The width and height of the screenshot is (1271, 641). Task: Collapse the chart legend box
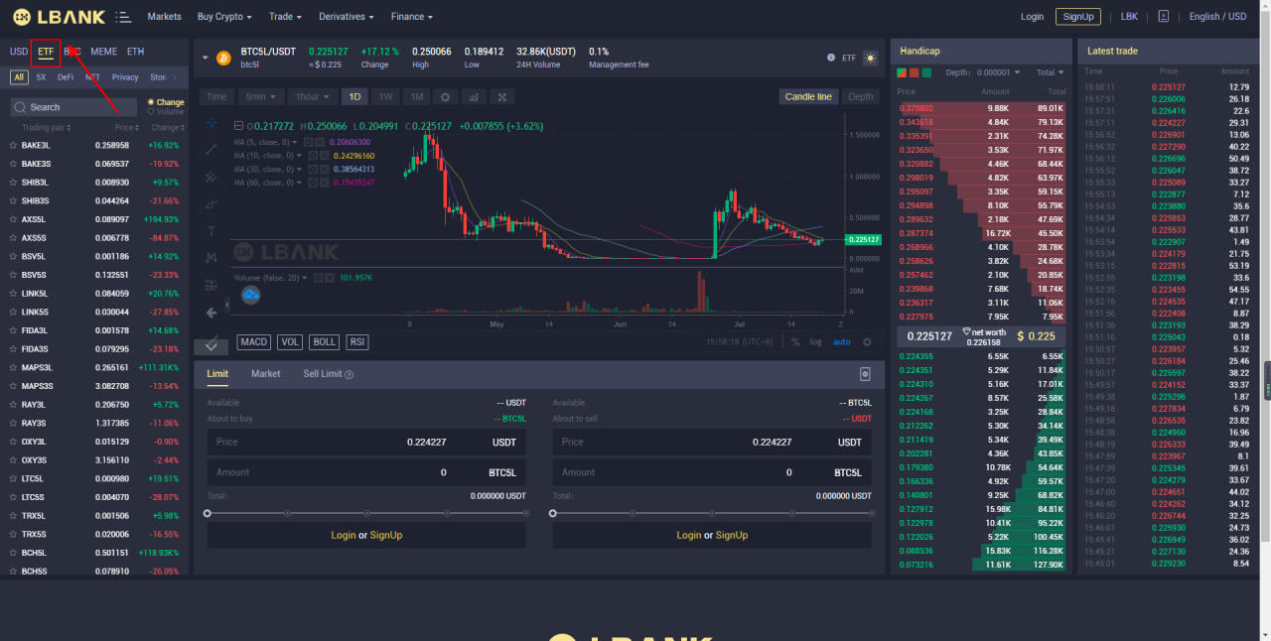pyautogui.click(x=237, y=126)
